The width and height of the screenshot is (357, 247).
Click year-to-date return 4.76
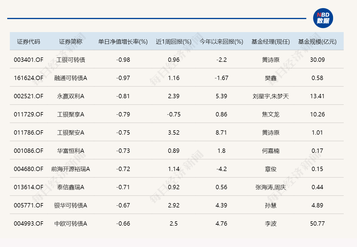point(221,224)
